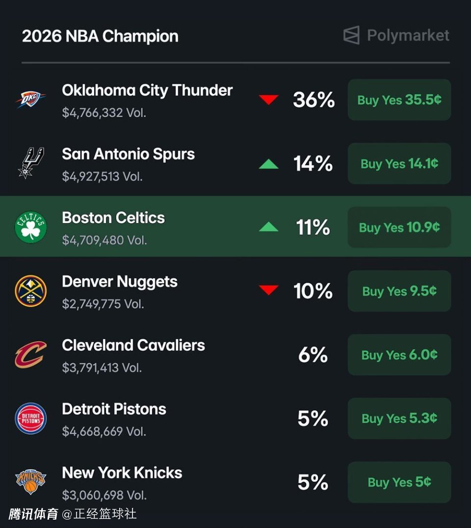
Task: Click the green up arrow beside Spurs
Action: [268, 164]
